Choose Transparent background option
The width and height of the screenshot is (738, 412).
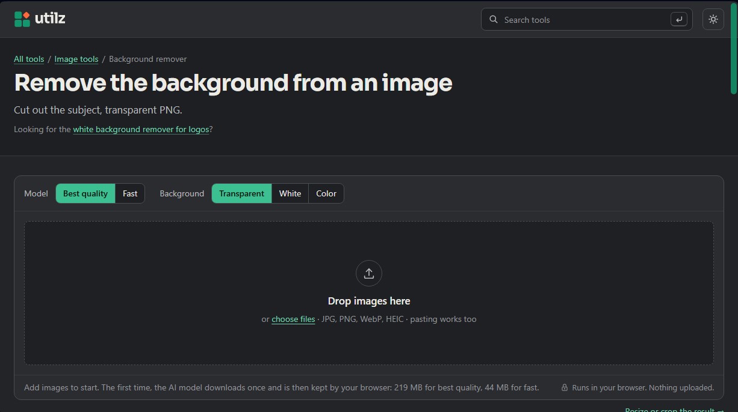coord(241,193)
